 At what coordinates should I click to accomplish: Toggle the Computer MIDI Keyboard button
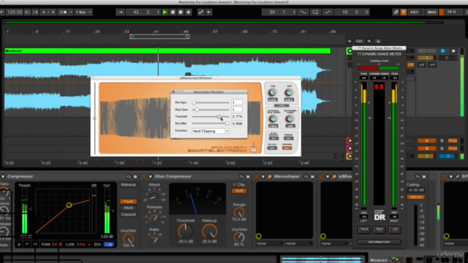coord(404,12)
